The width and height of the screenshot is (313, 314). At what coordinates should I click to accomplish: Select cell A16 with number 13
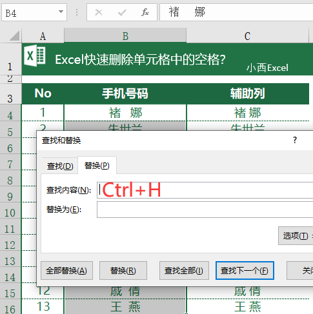point(43,307)
